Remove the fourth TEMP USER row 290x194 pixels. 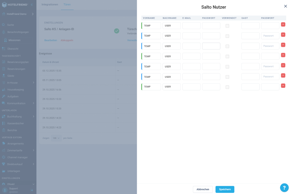point(283,55)
